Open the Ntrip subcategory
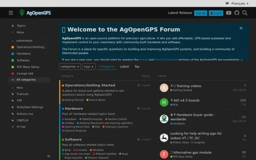Image resolution: width=256 pixels, height=160 pixels. [66, 150]
